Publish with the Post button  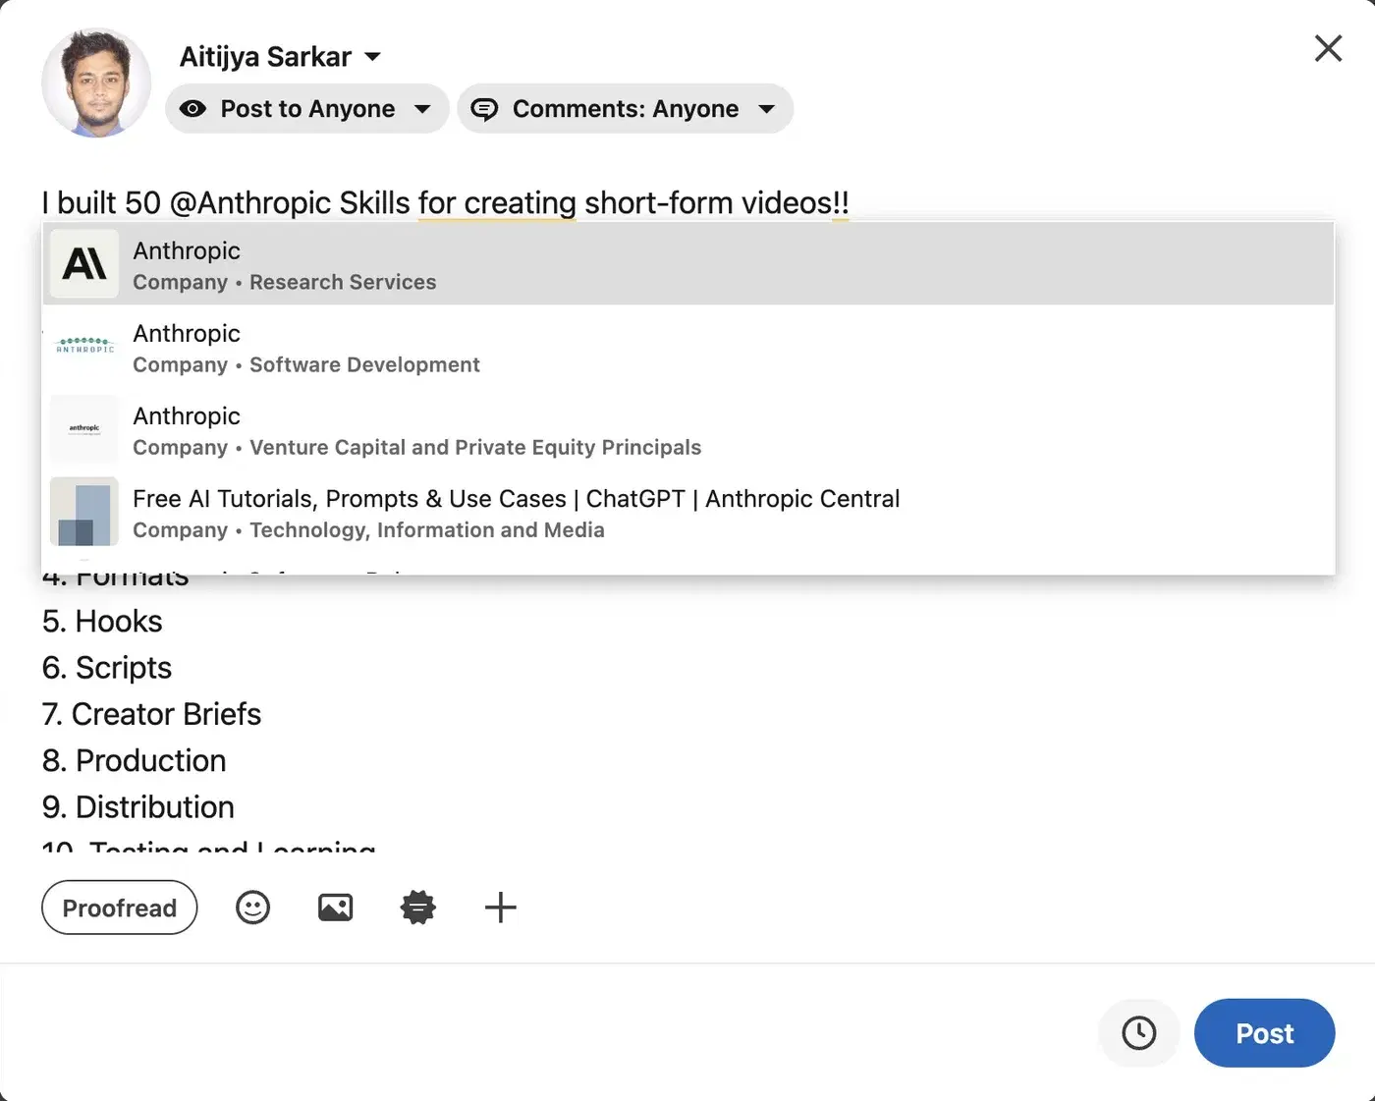[1264, 1033]
